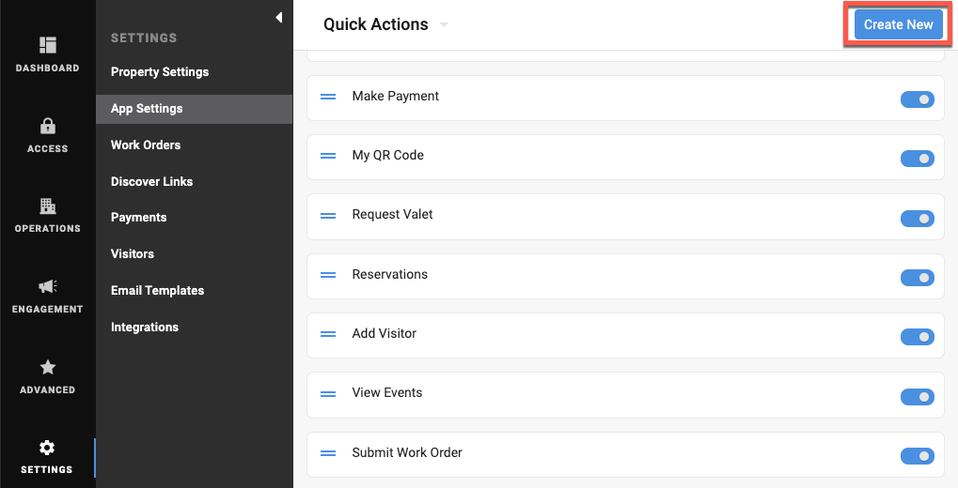The height and width of the screenshot is (488, 958).
Task: Toggle the Submit Work Order switch
Action: 917,455
